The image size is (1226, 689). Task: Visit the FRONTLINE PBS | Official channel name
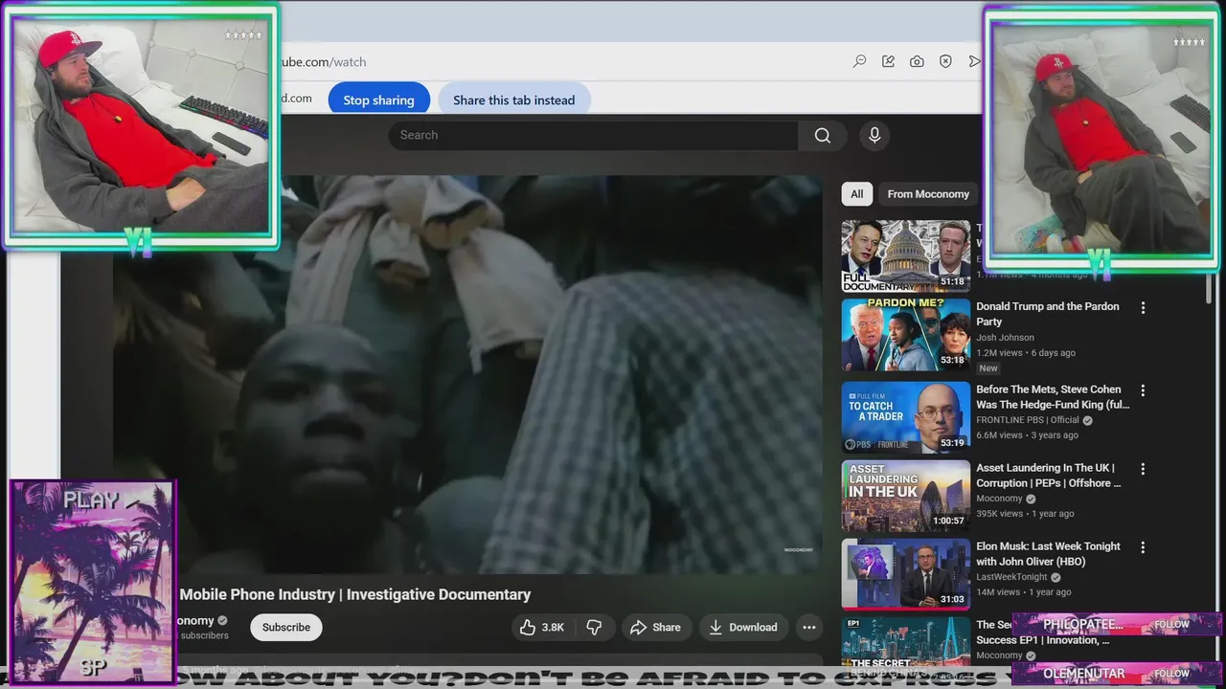[x=1027, y=419]
